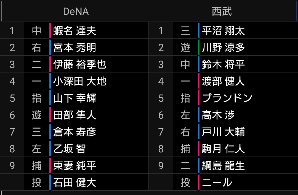Open left fielder 乙坂 智
298x195 pixels.
[70, 149]
